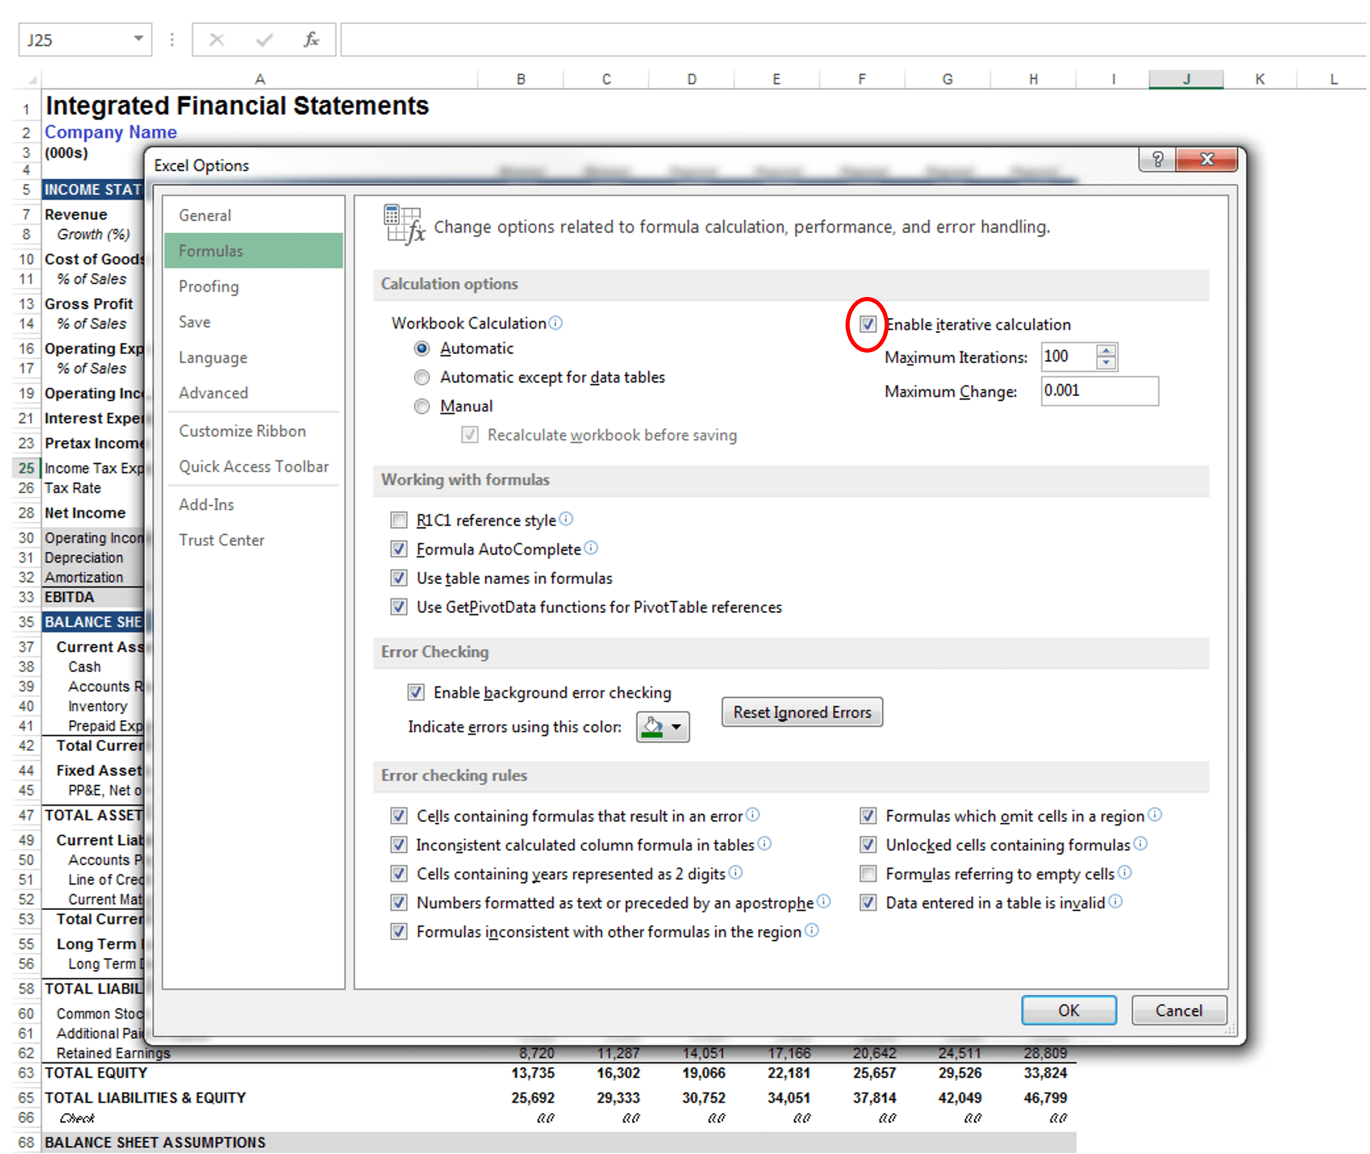The height and width of the screenshot is (1154, 1370).
Task: Click info icon for formulas inconsistent in region
Action: [812, 930]
